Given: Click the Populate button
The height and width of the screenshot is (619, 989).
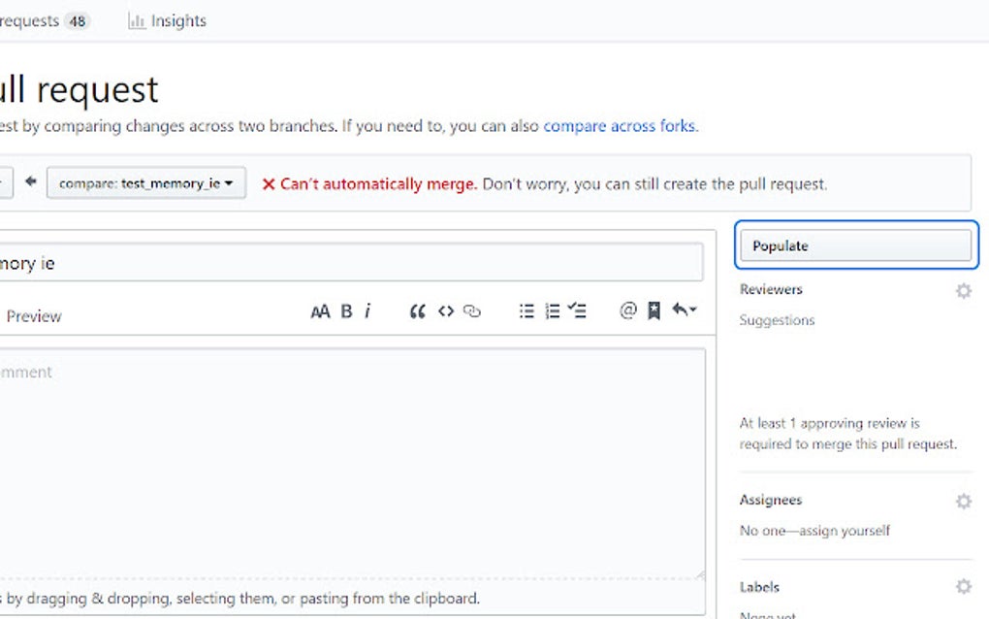Looking at the screenshot, I should pyautogui.click(x=856, y=245).
